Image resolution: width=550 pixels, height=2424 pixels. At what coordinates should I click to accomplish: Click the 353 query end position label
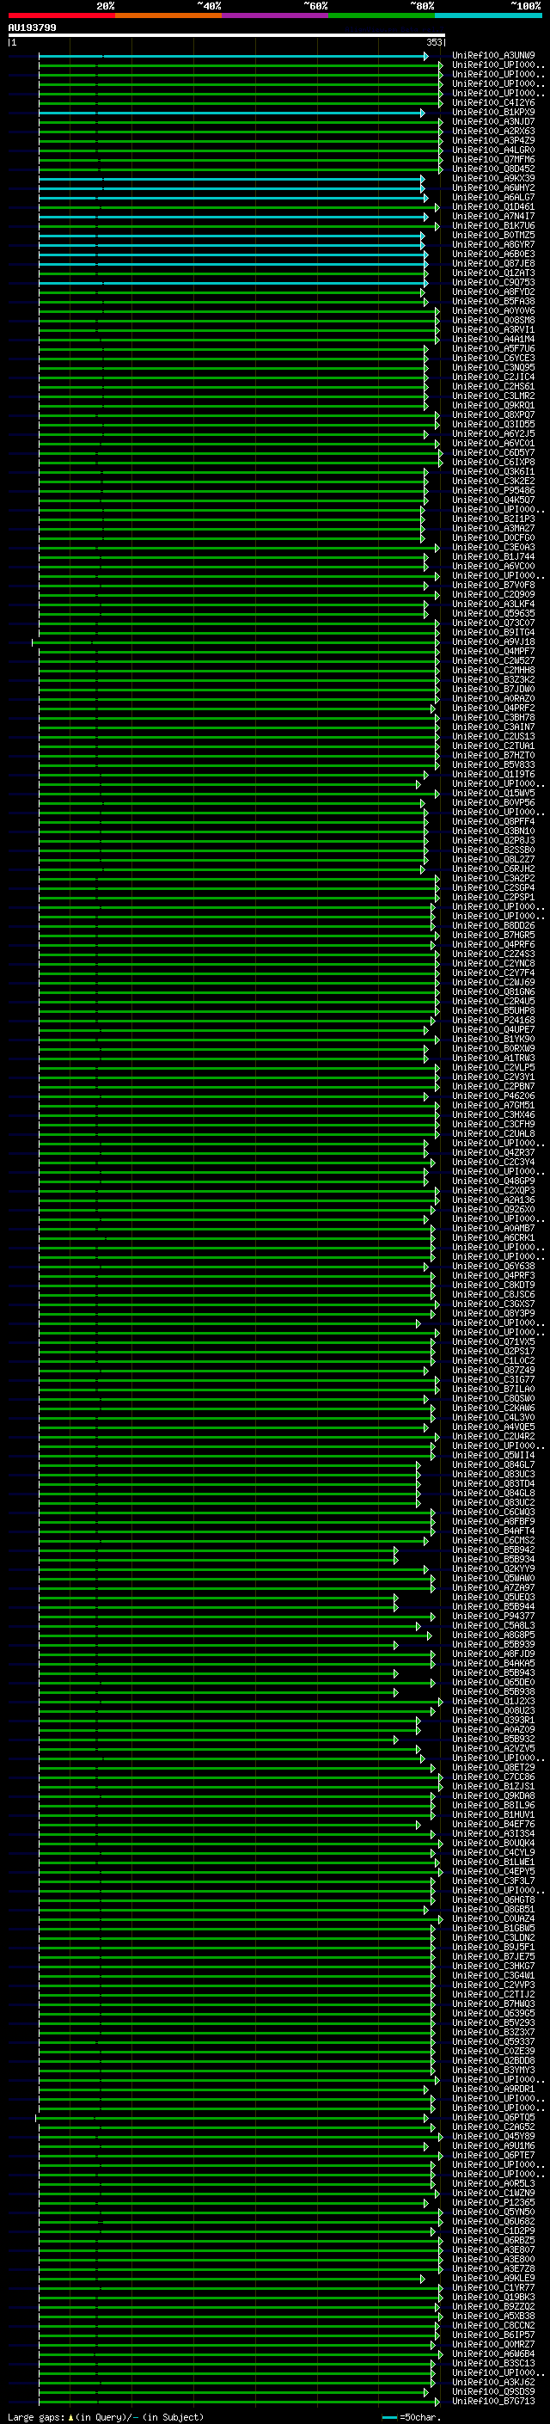tap(433, 42)
